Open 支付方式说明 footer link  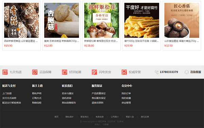[x=9, y=98]
